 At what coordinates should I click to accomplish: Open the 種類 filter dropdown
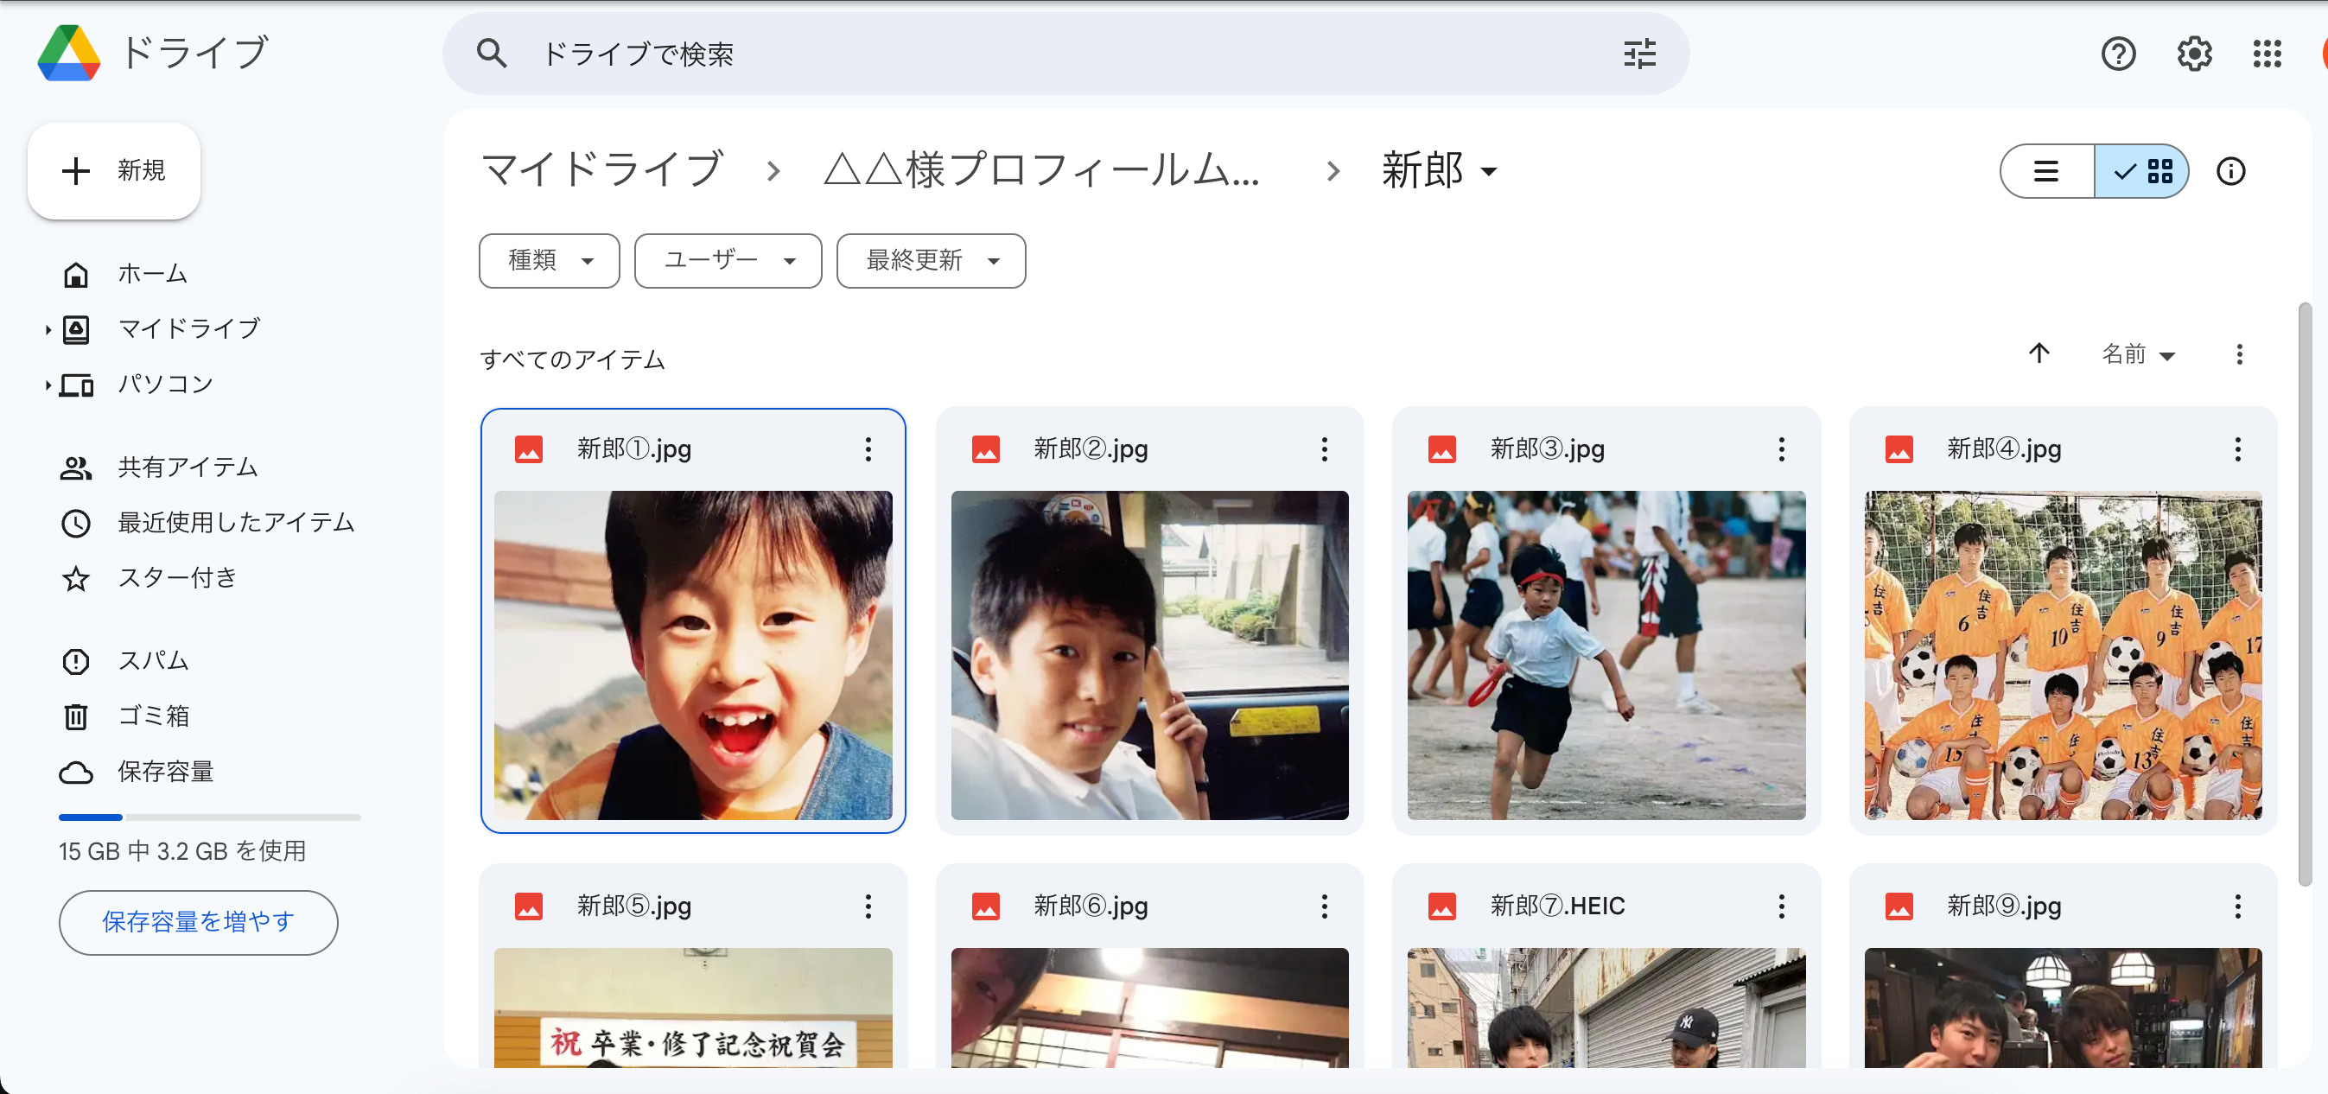click(549, 260)
